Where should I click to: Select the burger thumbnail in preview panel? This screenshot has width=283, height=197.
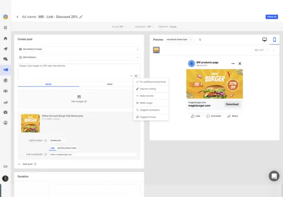[x=156, y=50]
